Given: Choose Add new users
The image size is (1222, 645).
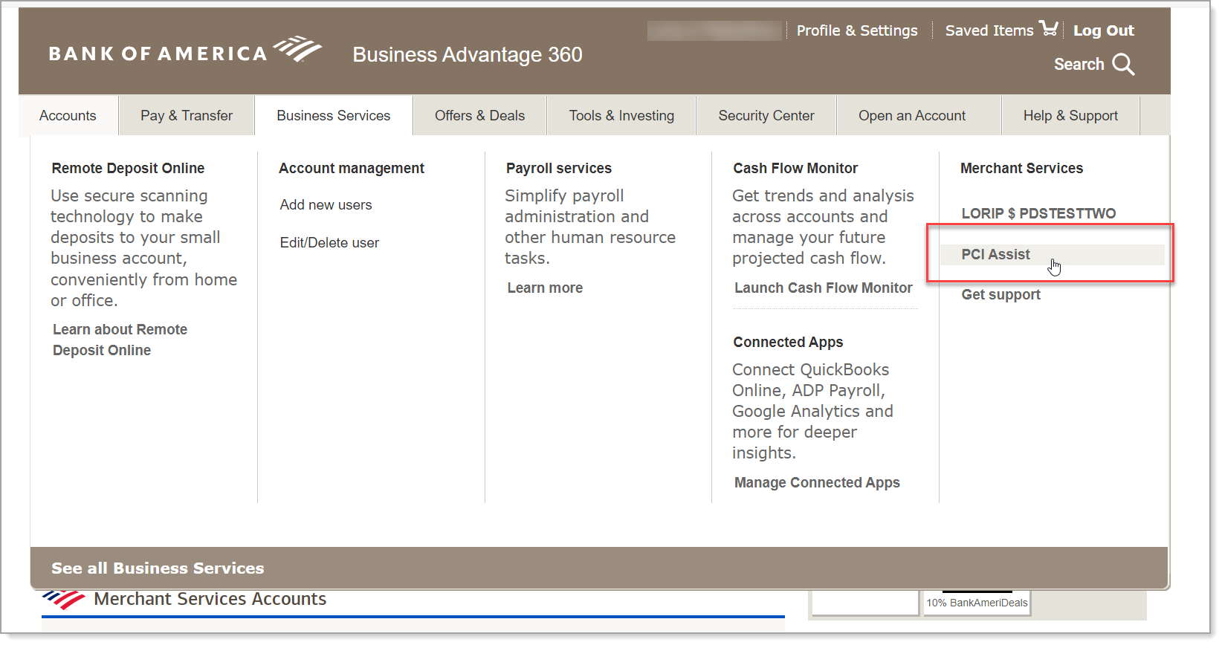Looking at the screenshot, I should 326,204.
